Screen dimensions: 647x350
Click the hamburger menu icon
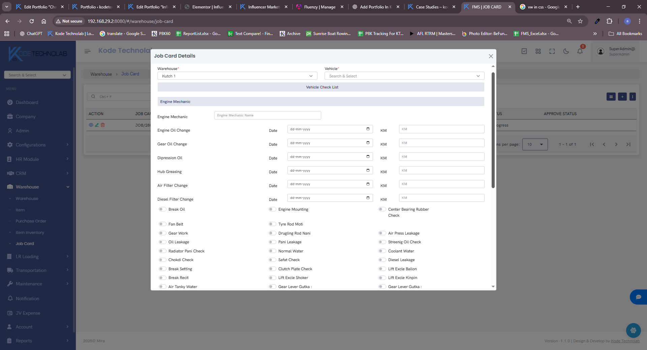[x=88, y=51]
